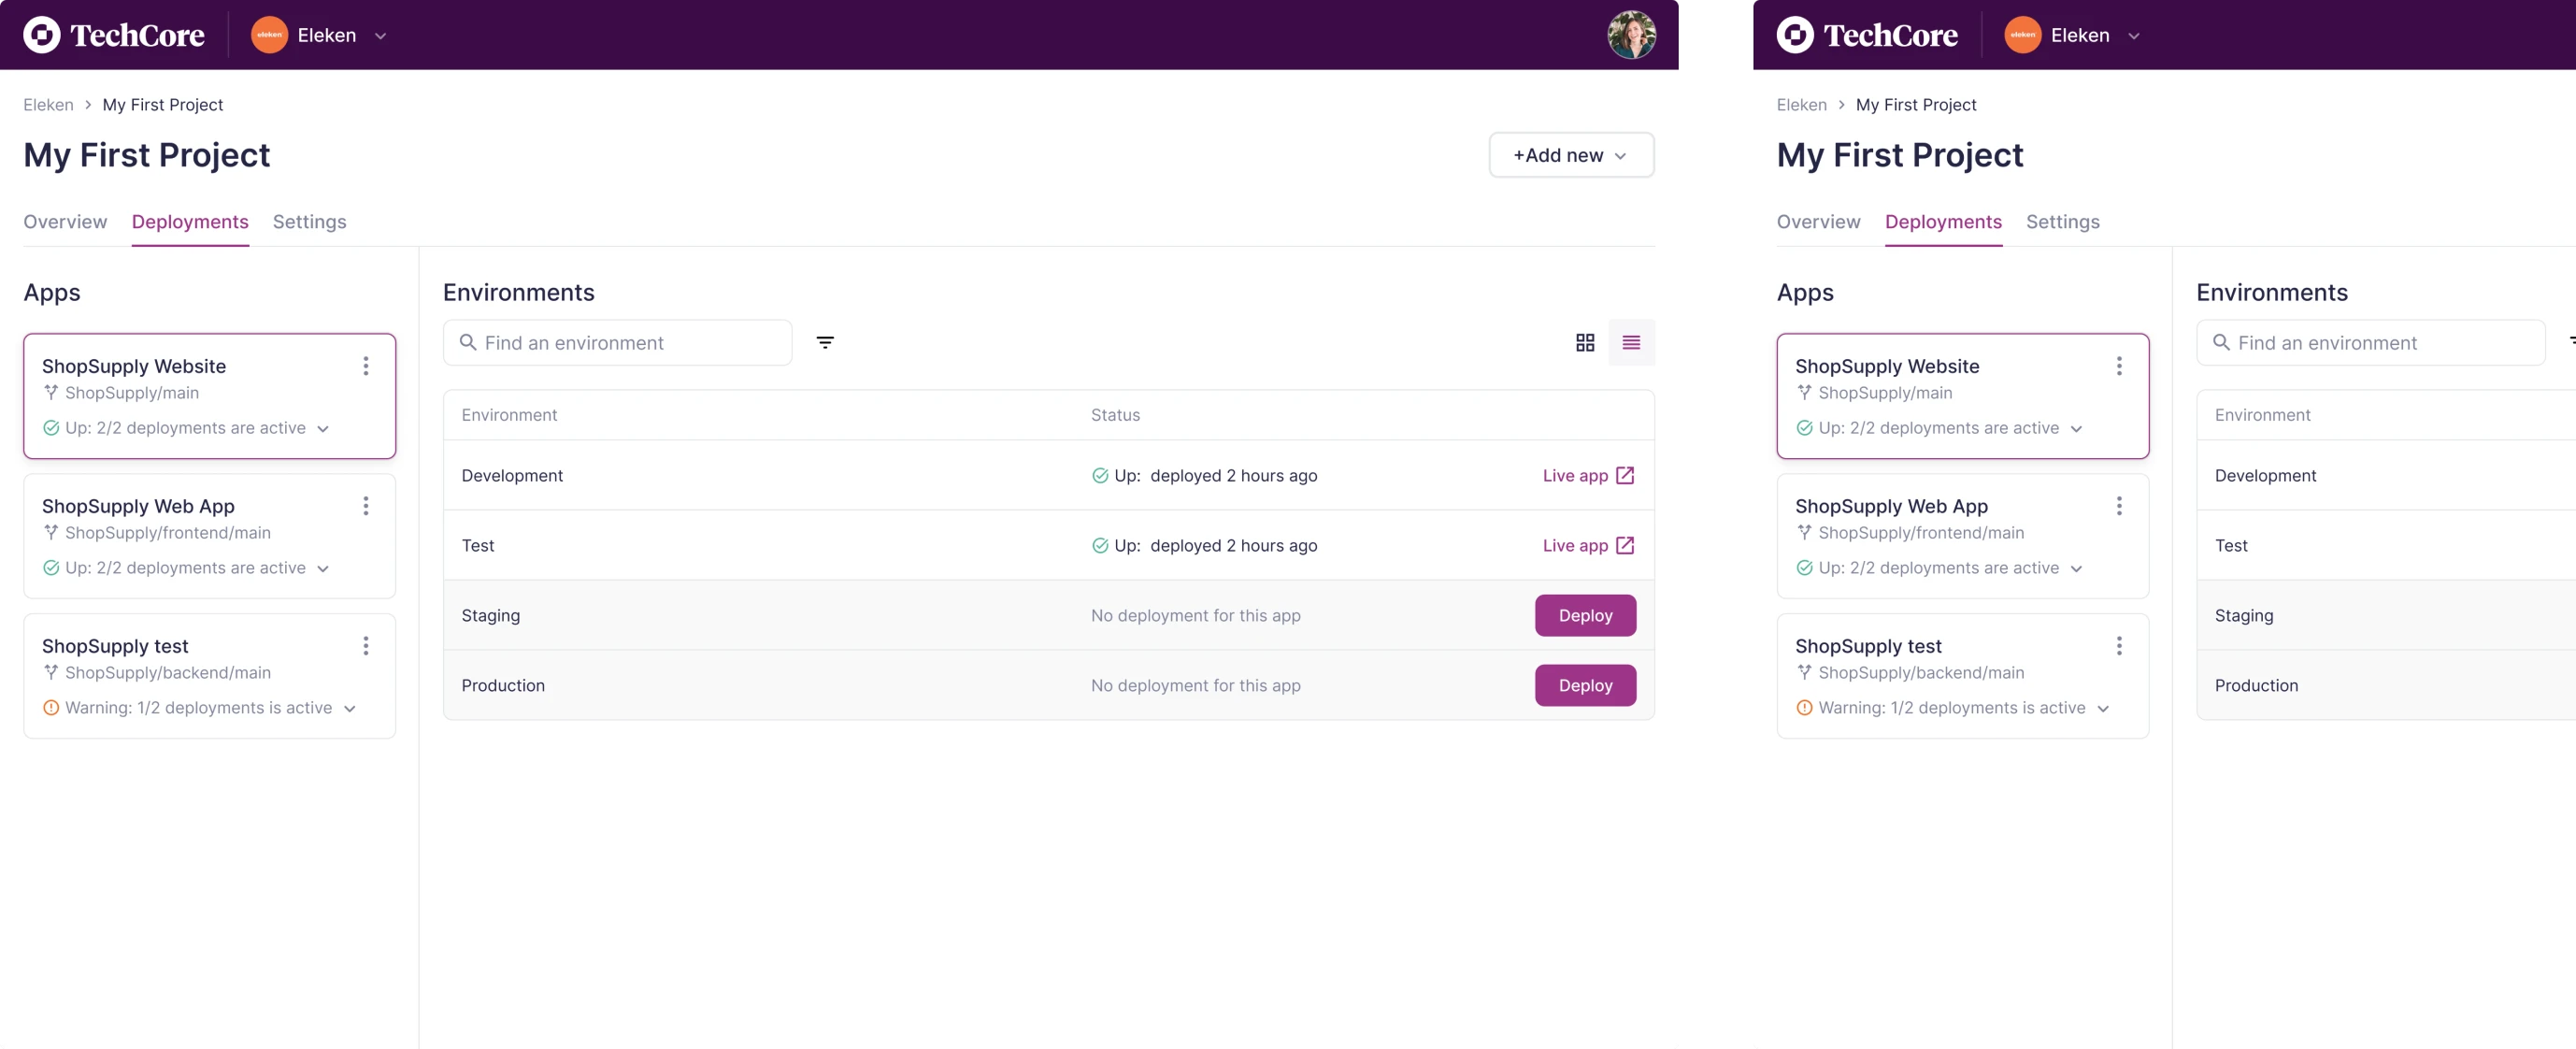Switch to the Overview tab
2576x1049 pixels.
coord(65,222)
